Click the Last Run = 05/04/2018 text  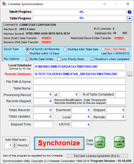coord(115,53)
